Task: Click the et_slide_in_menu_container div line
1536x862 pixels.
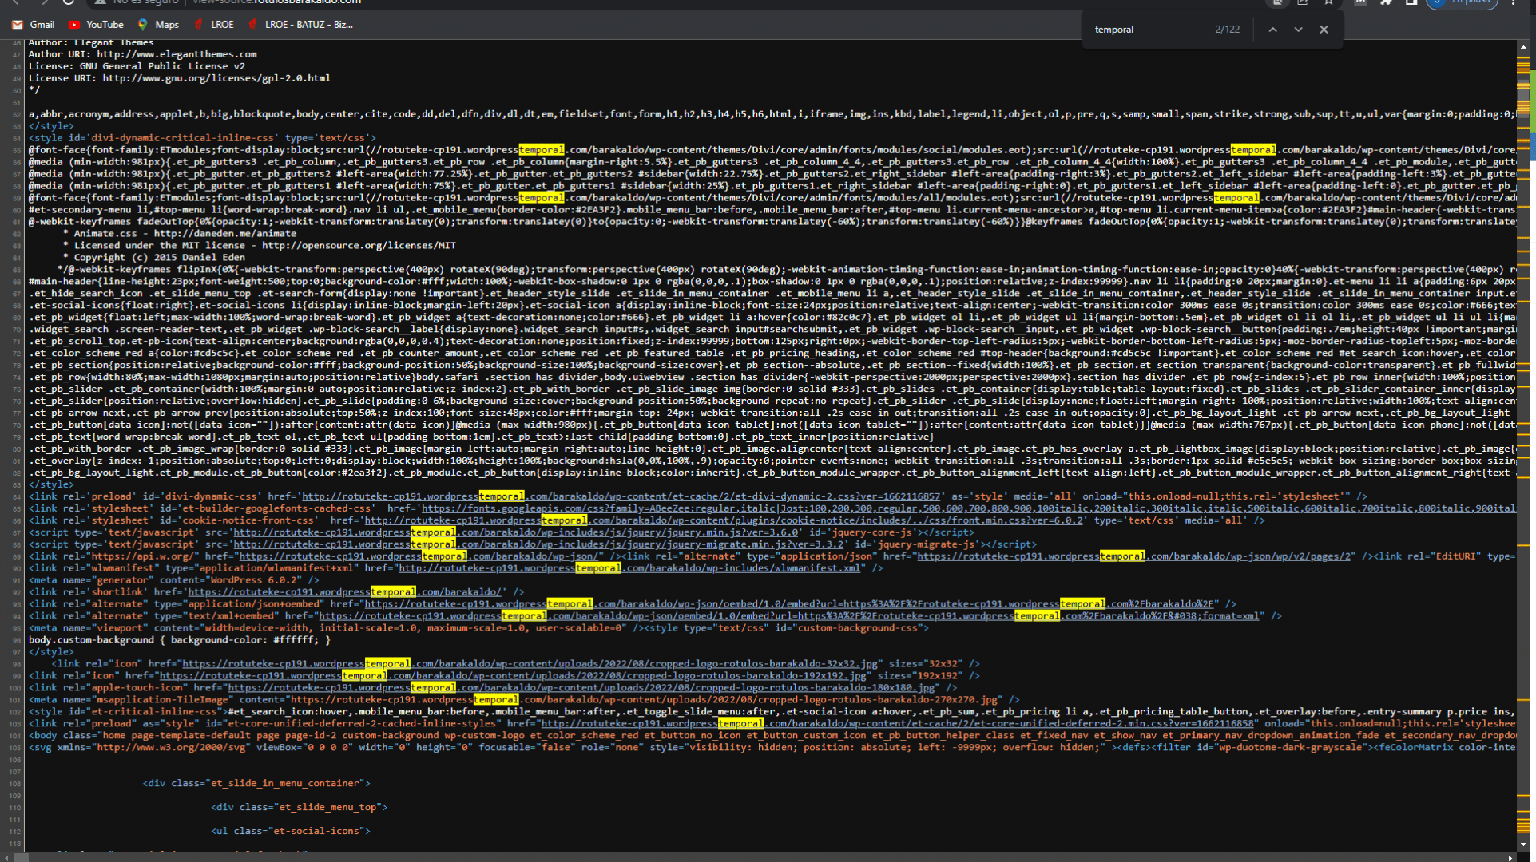Action: [x=256, y=784]
